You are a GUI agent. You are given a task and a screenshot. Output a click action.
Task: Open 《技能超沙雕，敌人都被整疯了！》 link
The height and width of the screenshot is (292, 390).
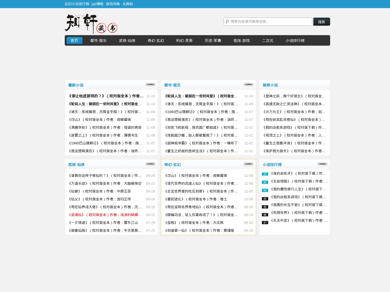point(201,135)
